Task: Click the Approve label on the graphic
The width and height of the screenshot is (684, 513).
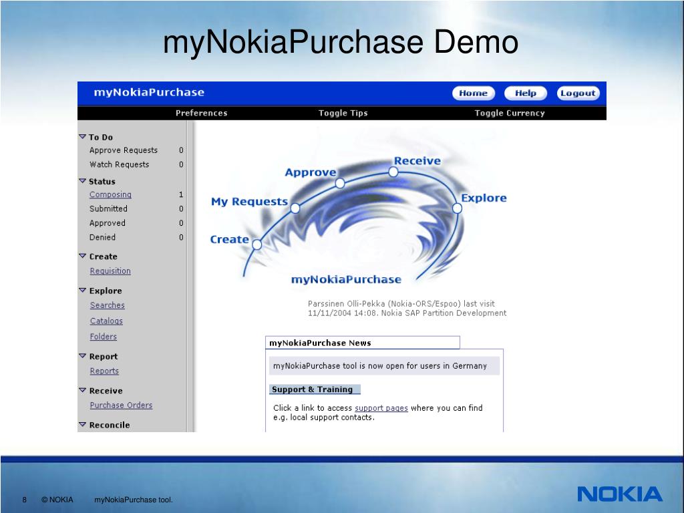Action: [x=311, y=172]
